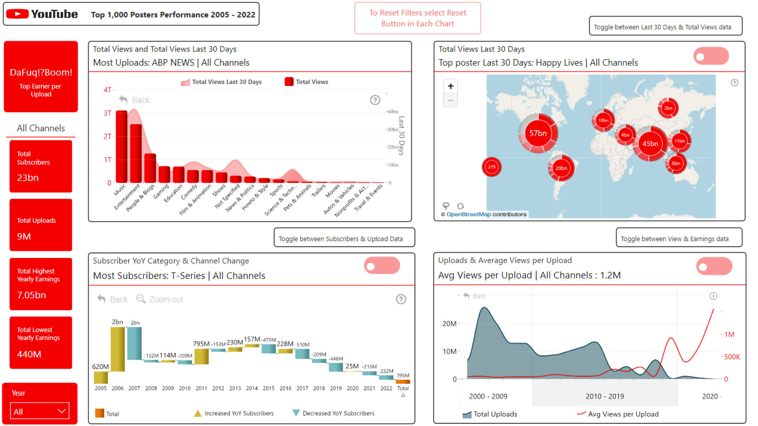758x426 pixels.
Task: Open help icon in Subscriber YoY chart
Action: pyautogui.click(x=401, y=299)
